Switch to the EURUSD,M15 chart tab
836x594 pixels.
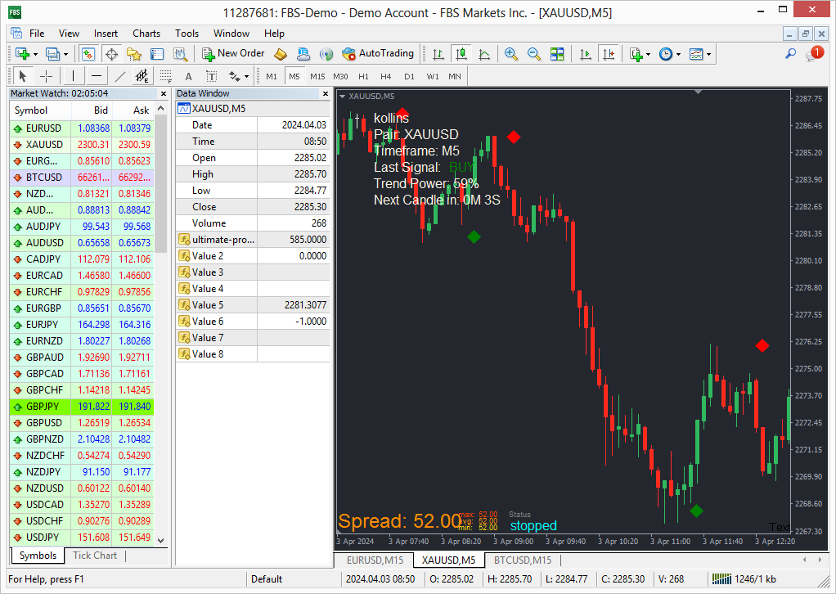[375, 560]
